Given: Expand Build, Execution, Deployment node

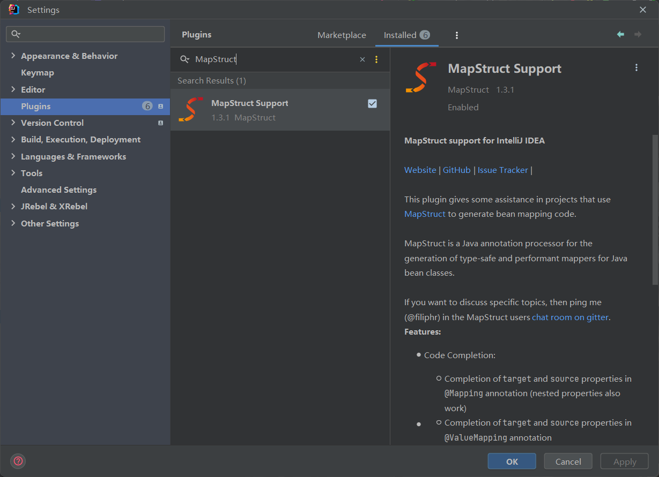Looking at the screenshot, I should pyautogui.click(x=13, y=140).
